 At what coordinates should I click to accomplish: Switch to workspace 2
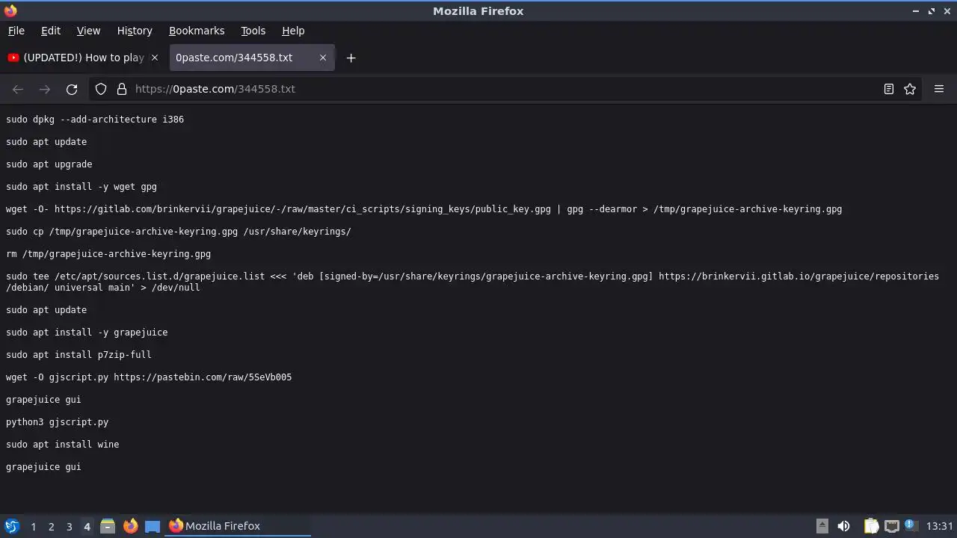51,527
